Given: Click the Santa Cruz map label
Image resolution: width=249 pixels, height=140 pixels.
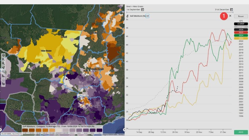Looking at the screenshot, I should click(x=11, y=79).
